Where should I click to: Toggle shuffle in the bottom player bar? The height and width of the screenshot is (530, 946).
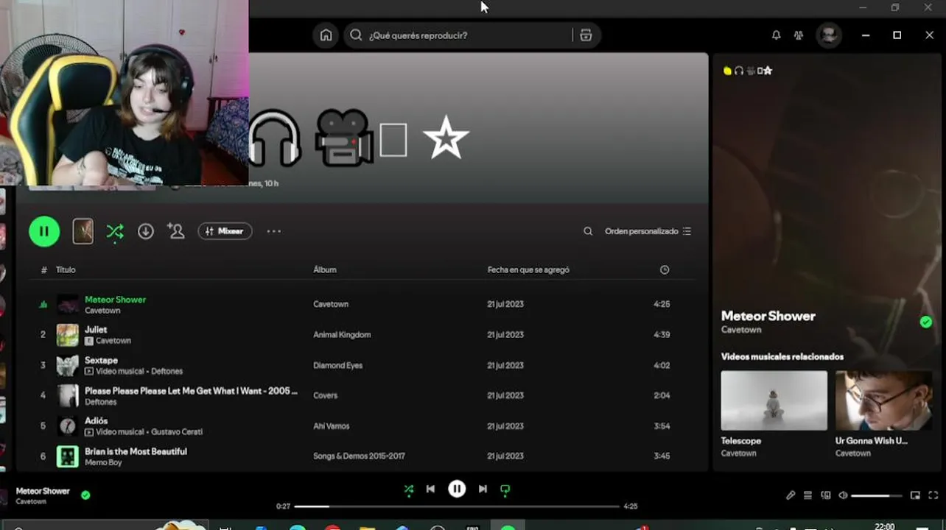(x=409, y=489)
